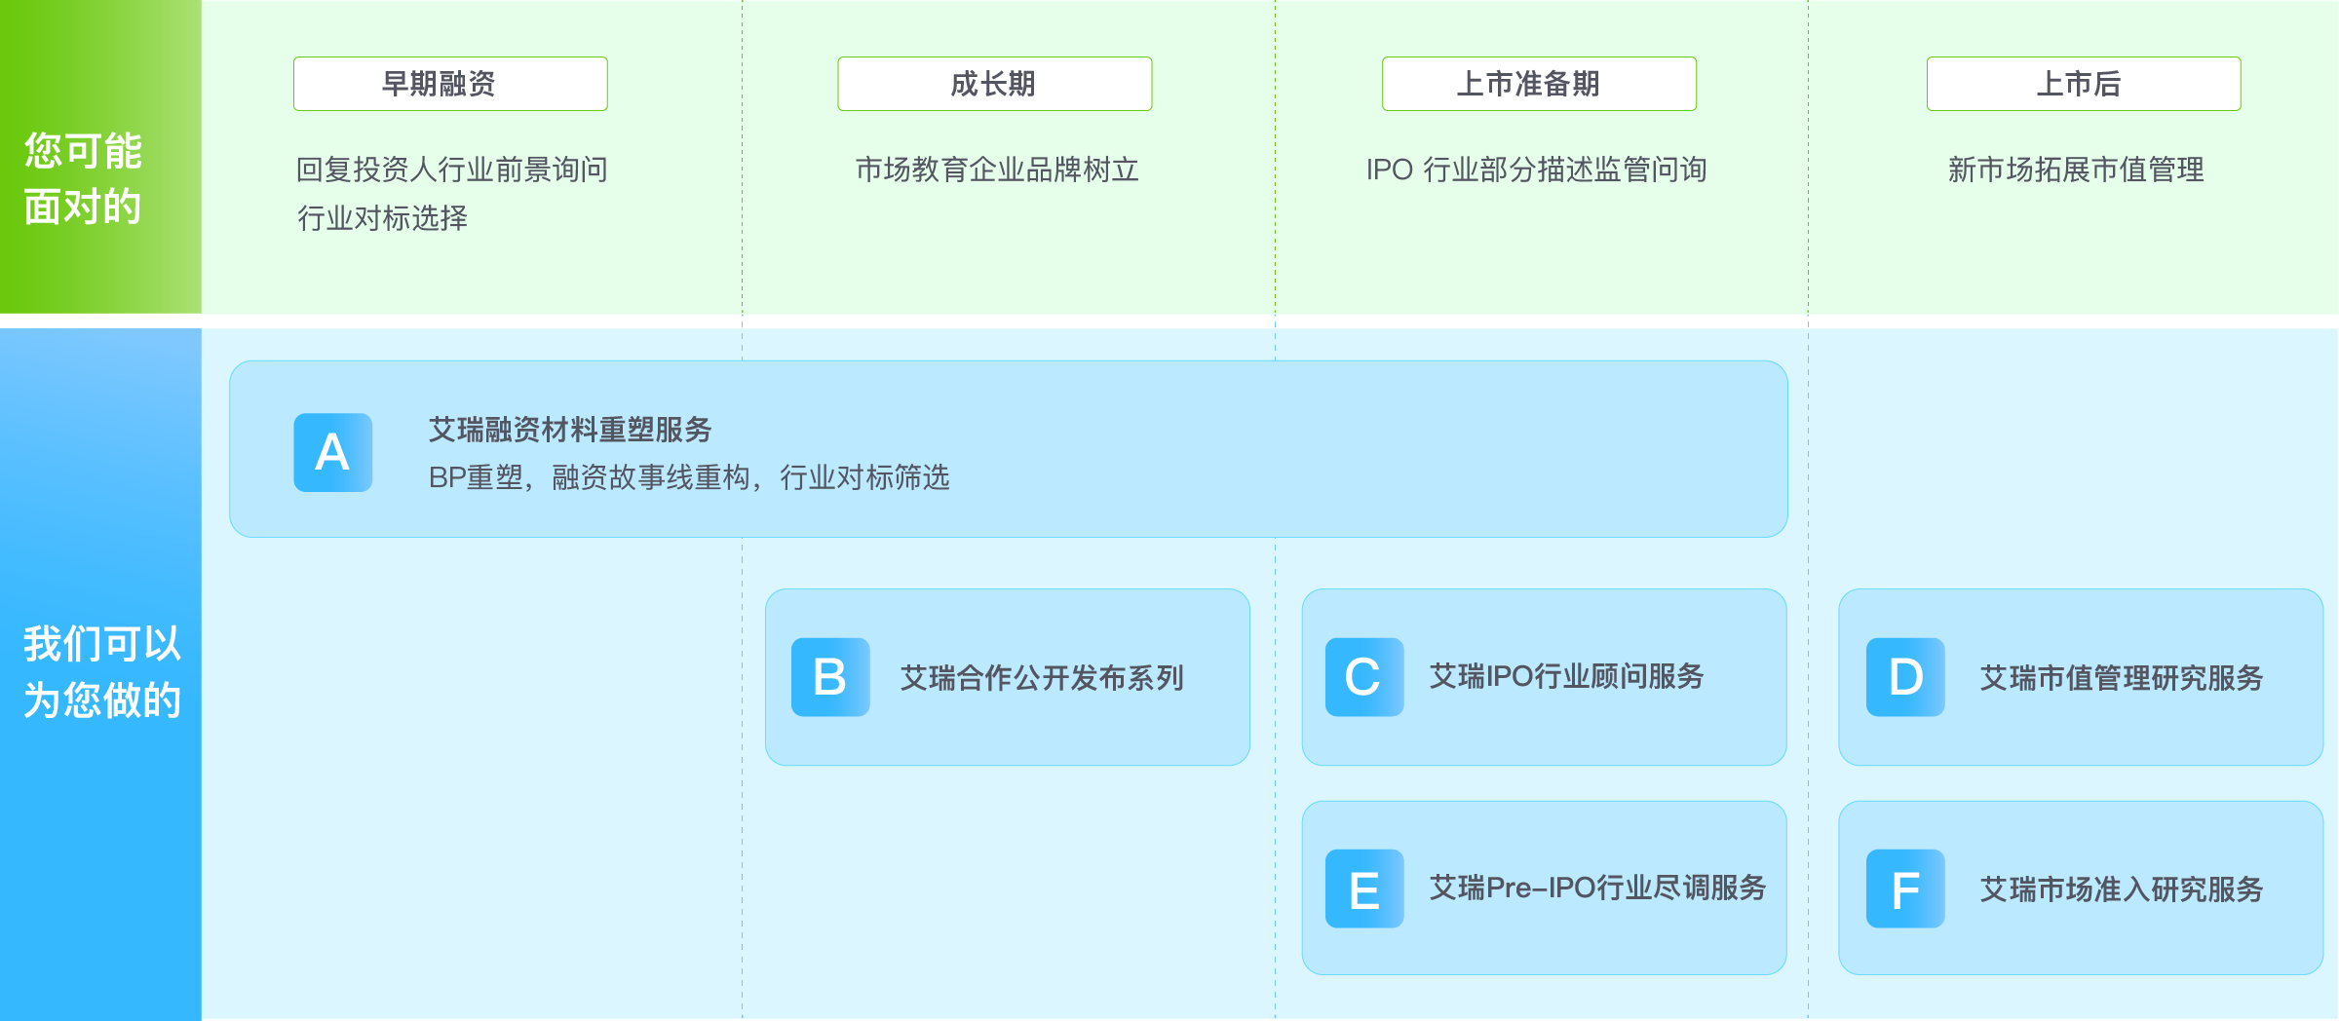Open 艾瑞融资材料重塑服务 title link
This screenshot has width=2339, height=1021.
click(570, 430)
